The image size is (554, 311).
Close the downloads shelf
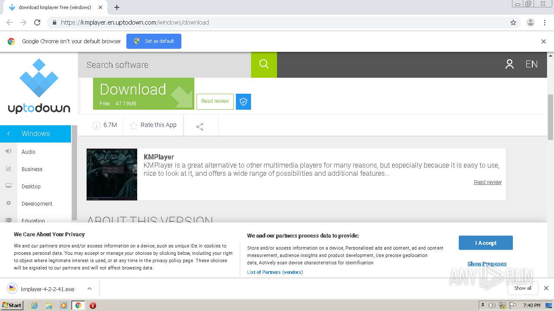pyautogui.click(x=546, y=288)
